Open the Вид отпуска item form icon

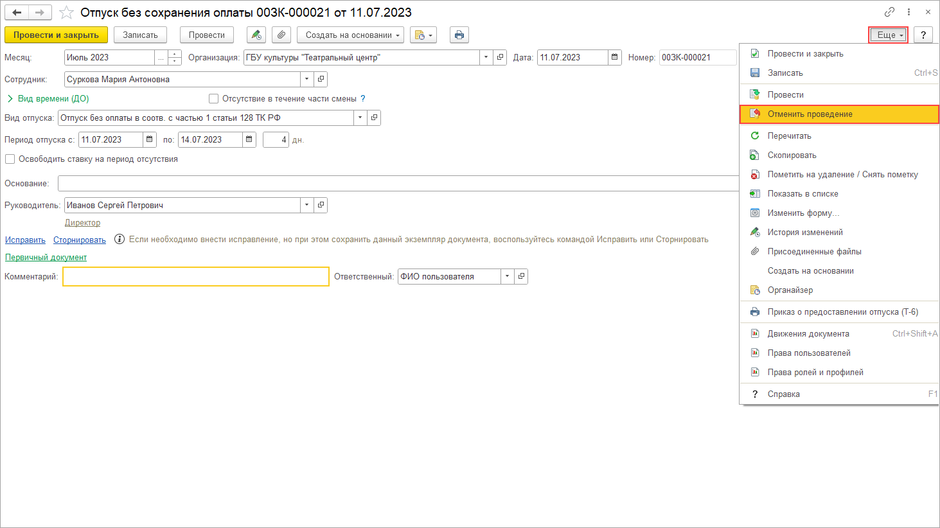(x=374, y=118)
